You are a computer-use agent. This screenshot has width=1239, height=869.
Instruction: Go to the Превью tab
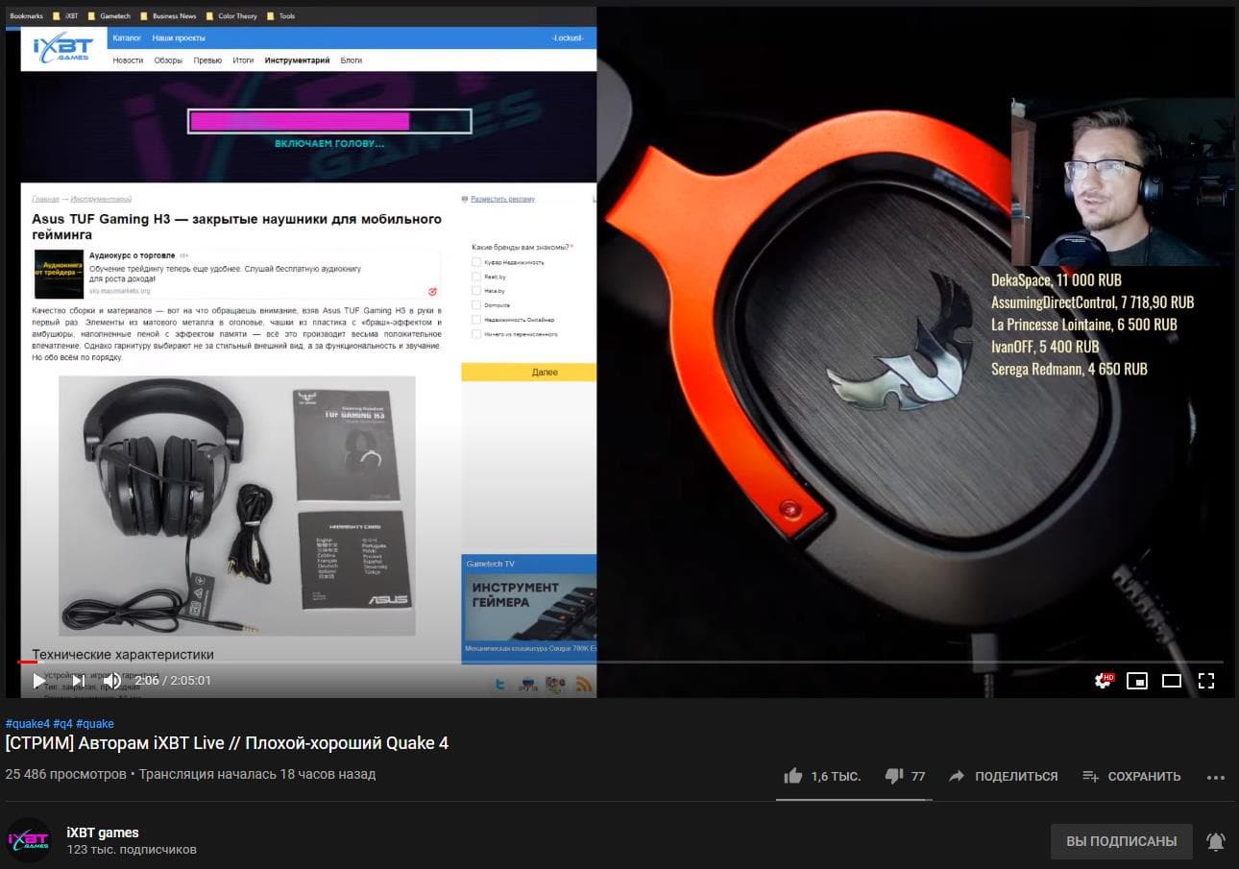pos(207,60)
